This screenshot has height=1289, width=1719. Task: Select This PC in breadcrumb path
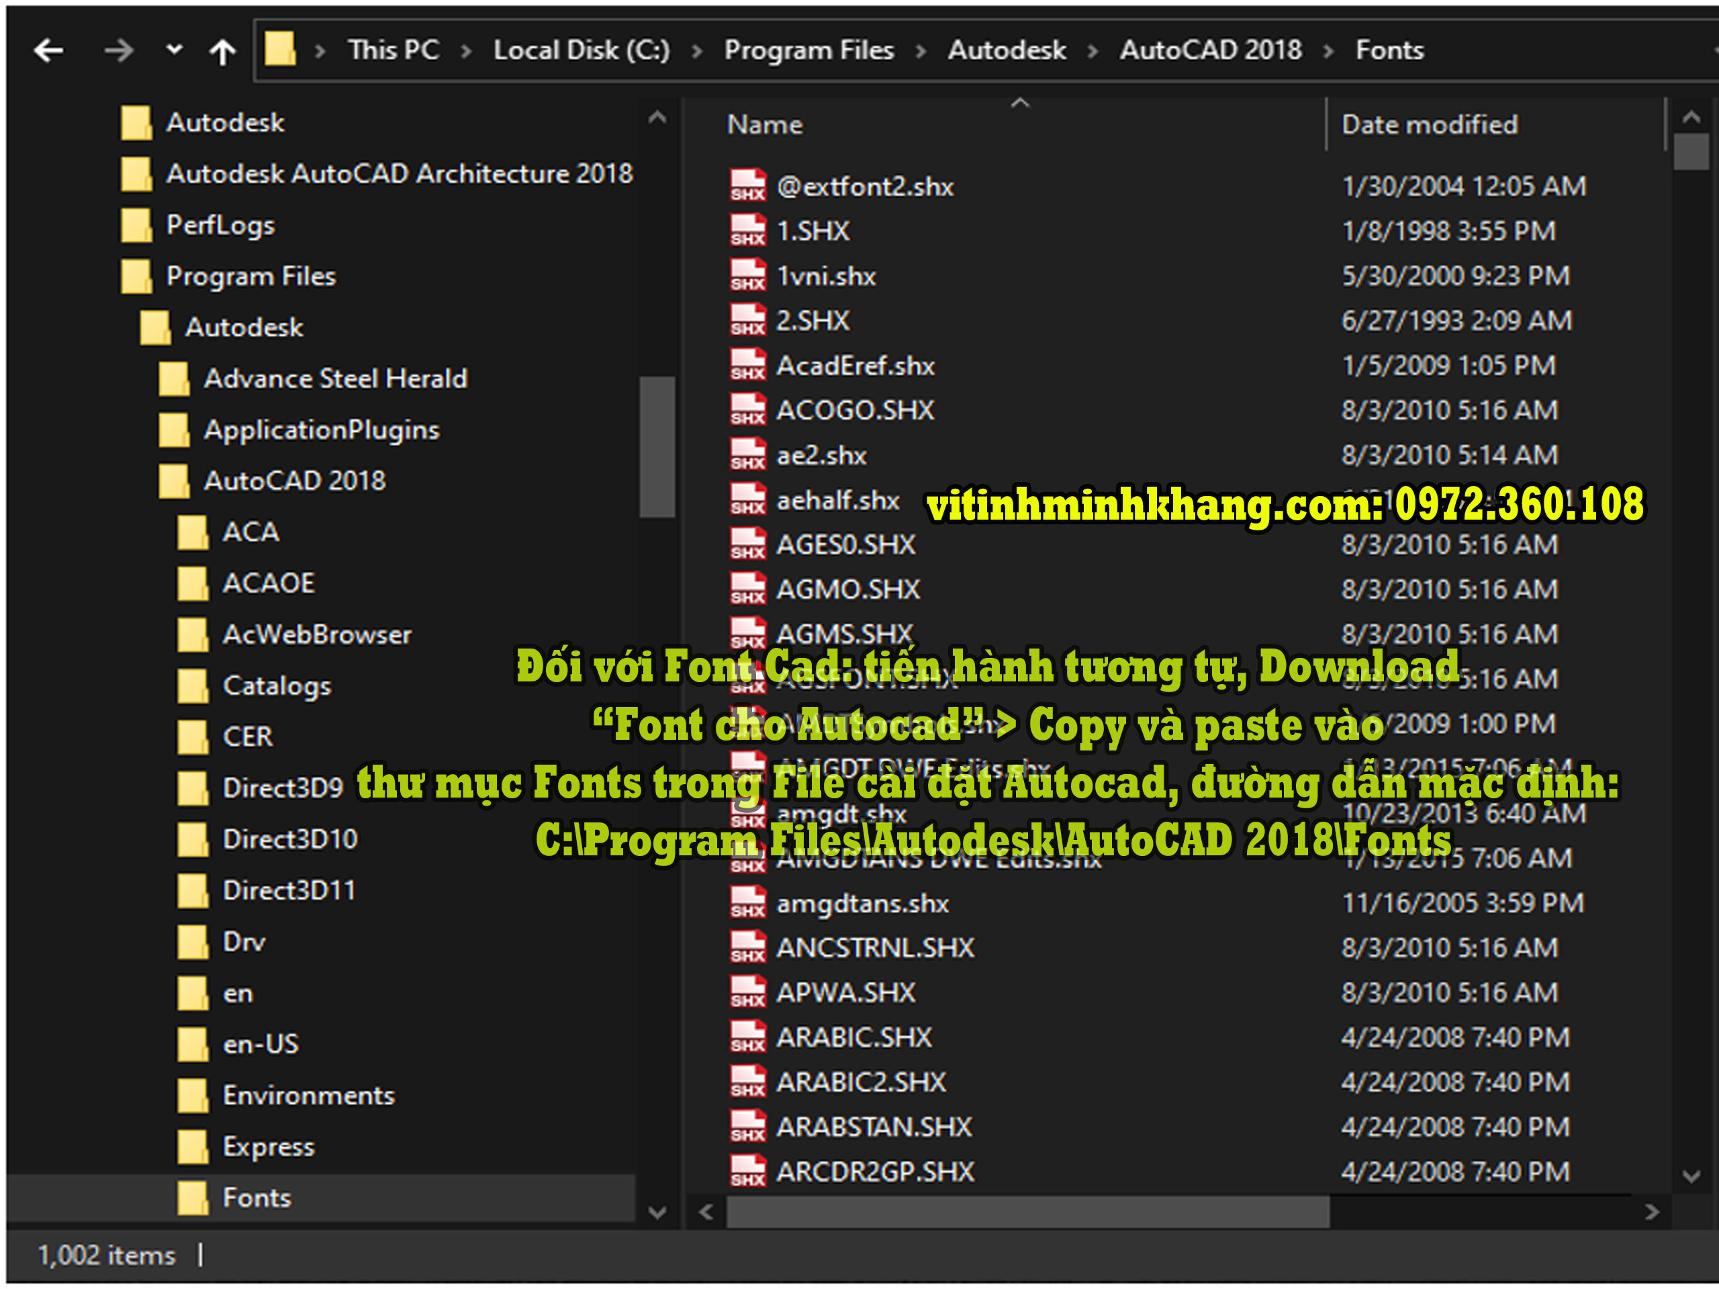point(393,50)
